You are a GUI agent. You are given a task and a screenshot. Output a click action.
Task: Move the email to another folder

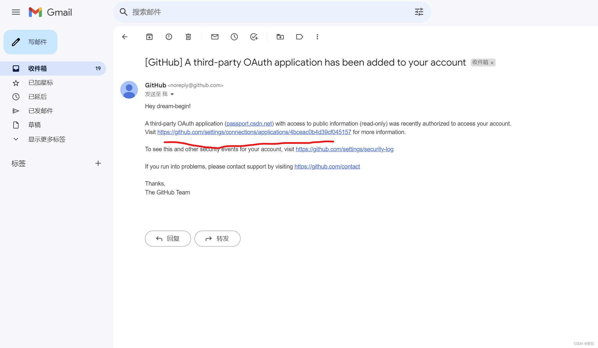(x=280, y=37)
